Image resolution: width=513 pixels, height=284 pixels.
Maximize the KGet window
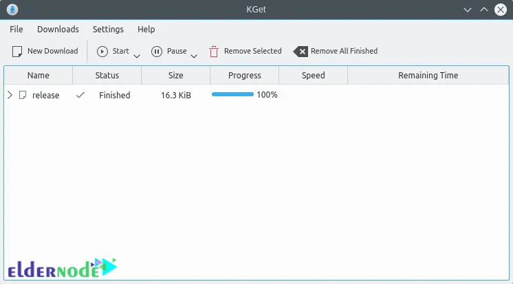click(x=484, y=10)
